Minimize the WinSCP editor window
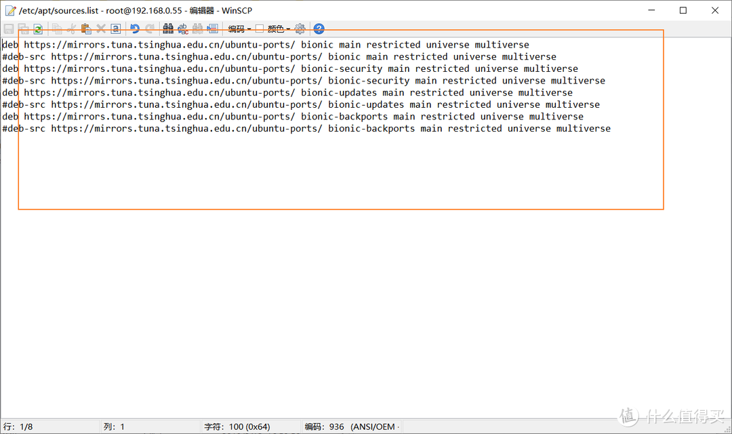The height and width of the screenshot is (434, 732). (652, 10)
